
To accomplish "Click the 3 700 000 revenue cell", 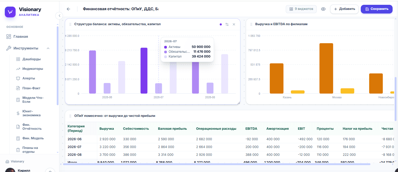I will pyautogui.click(x=107, y=155).
